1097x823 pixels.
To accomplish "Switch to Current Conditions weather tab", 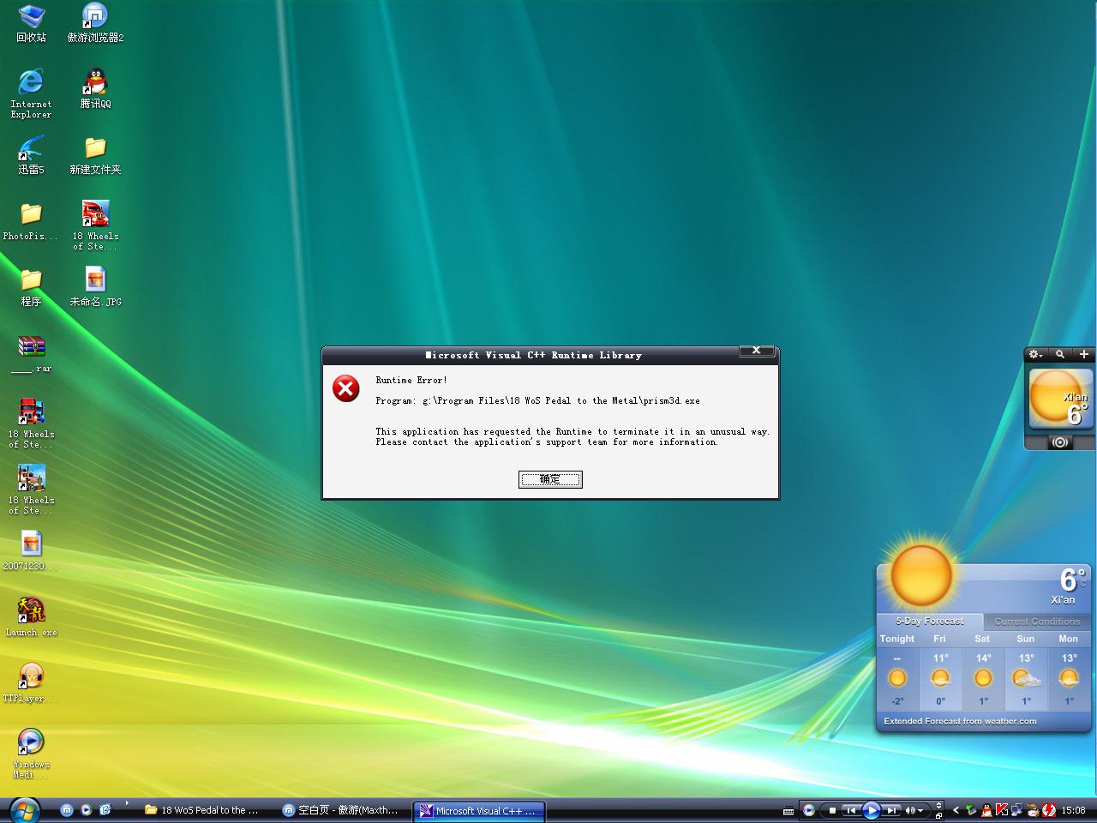I will click(1036, 622).
